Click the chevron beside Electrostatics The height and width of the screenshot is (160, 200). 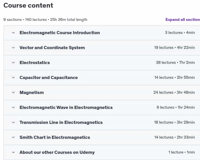[x=13, y=63]
